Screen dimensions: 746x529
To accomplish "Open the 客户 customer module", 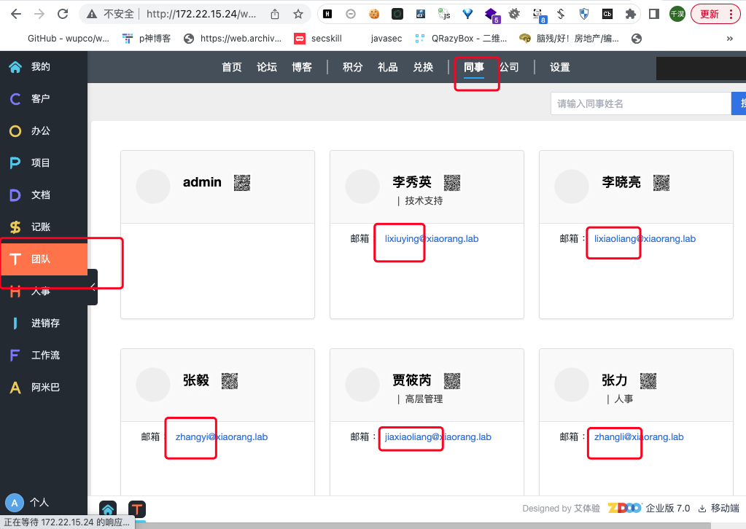I will click(43, 99).
